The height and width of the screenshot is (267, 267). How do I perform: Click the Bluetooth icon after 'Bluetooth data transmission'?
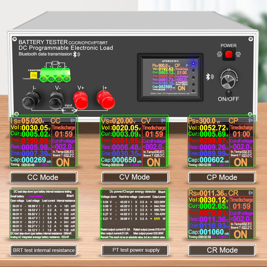coord(76,54)
